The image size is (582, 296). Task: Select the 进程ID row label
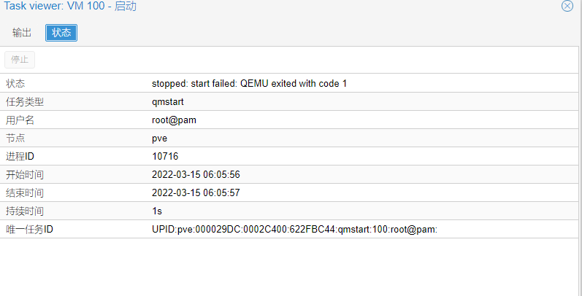tap(20, 156)
